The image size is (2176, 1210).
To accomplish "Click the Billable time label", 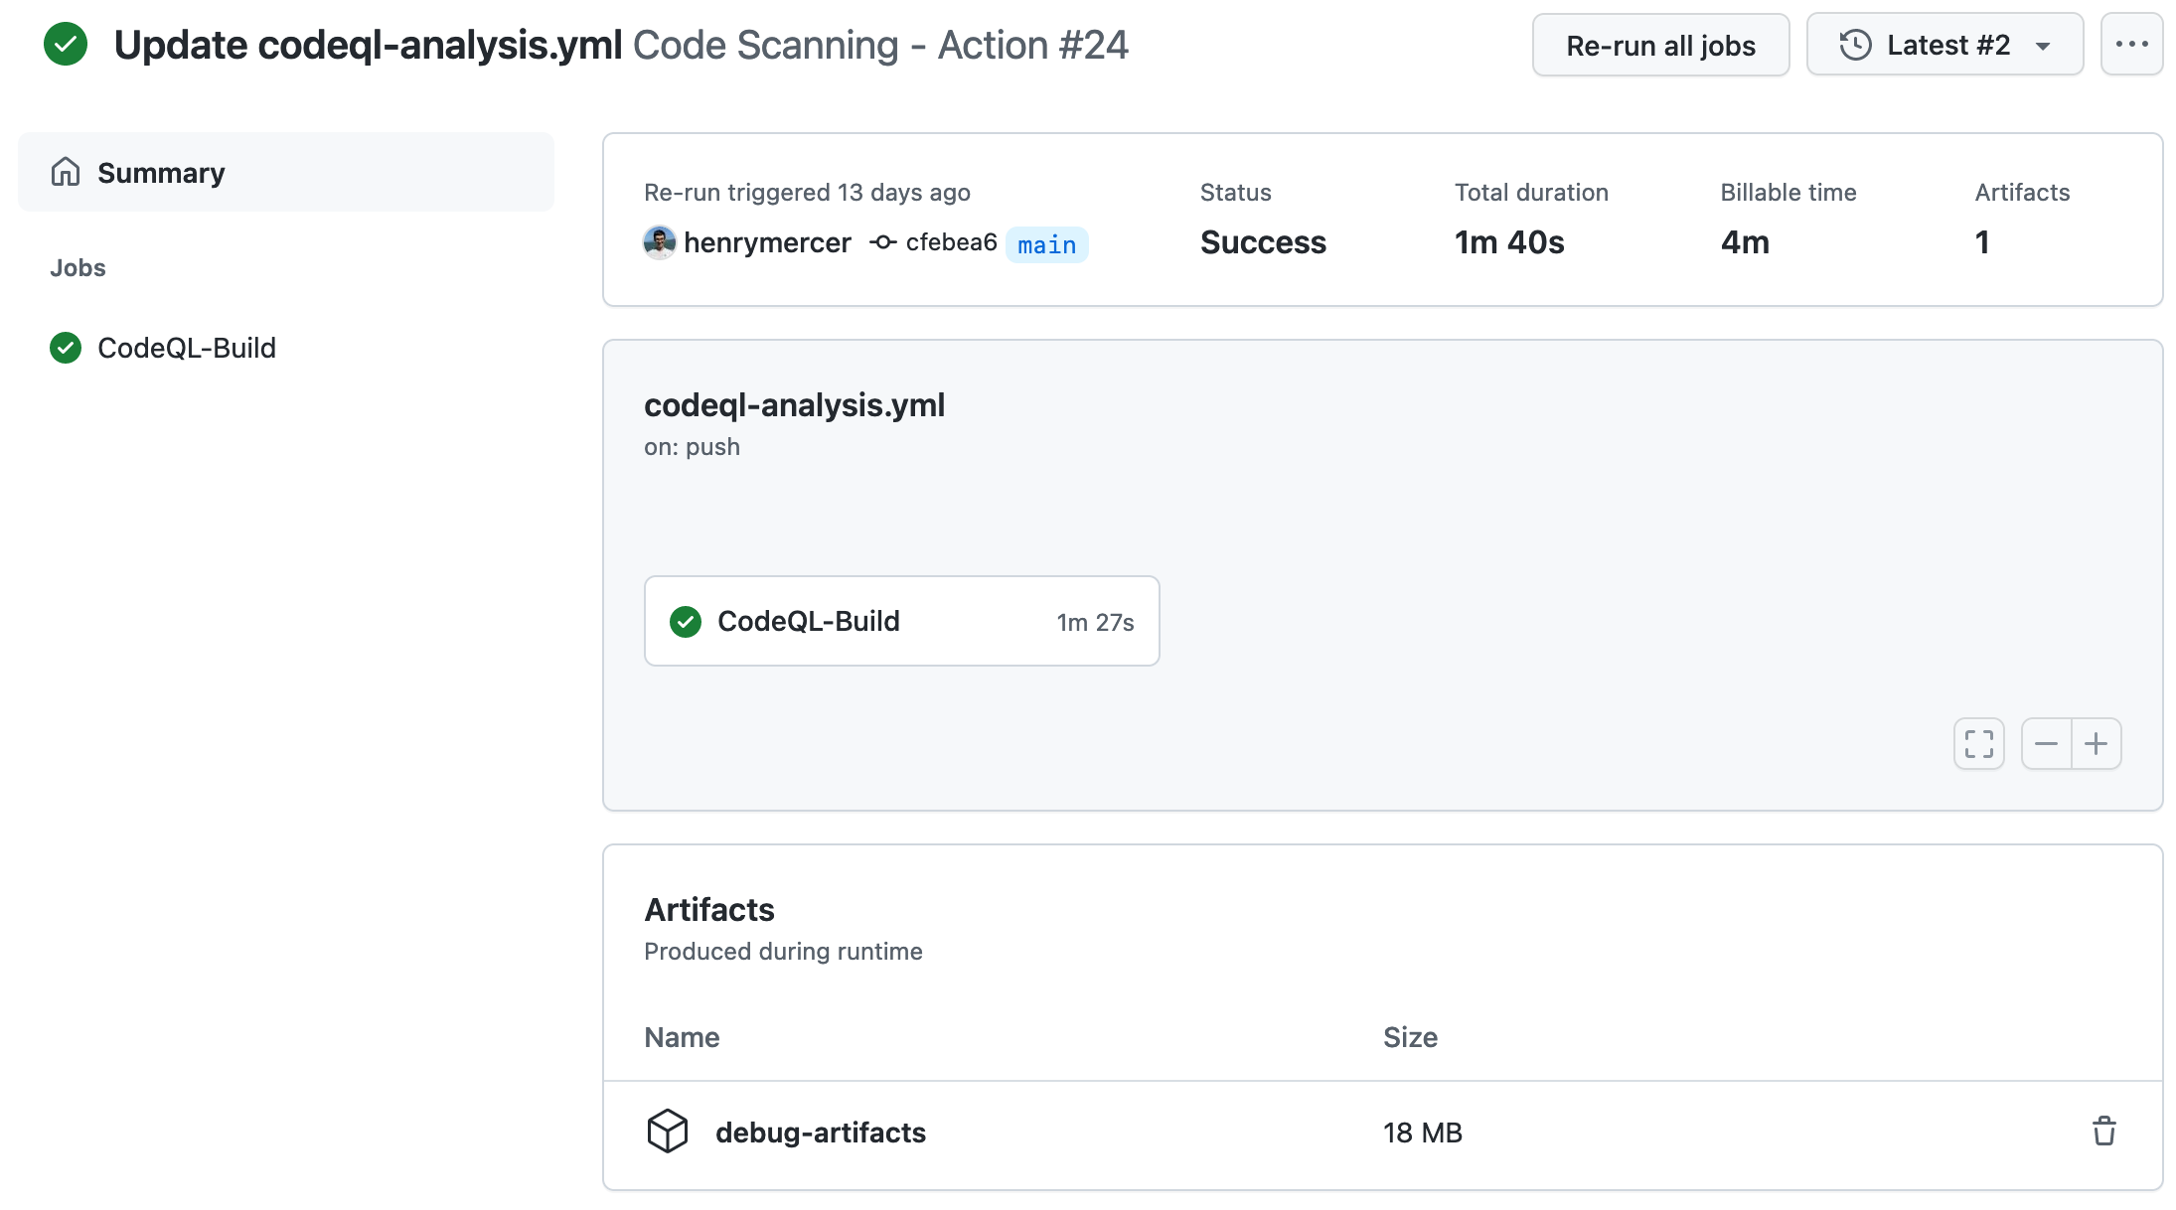I will 1788,193.
